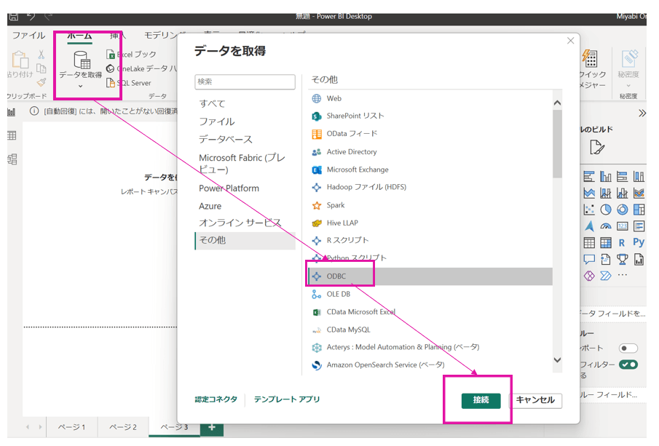This screenshot has height=446, width=659.
Task: Switch to Model view in left sidebar
Action: point(12,159)
